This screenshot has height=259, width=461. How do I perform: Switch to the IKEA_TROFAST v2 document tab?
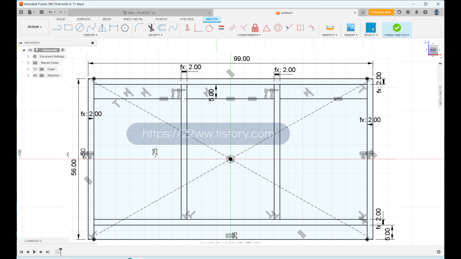coord(140,13)
